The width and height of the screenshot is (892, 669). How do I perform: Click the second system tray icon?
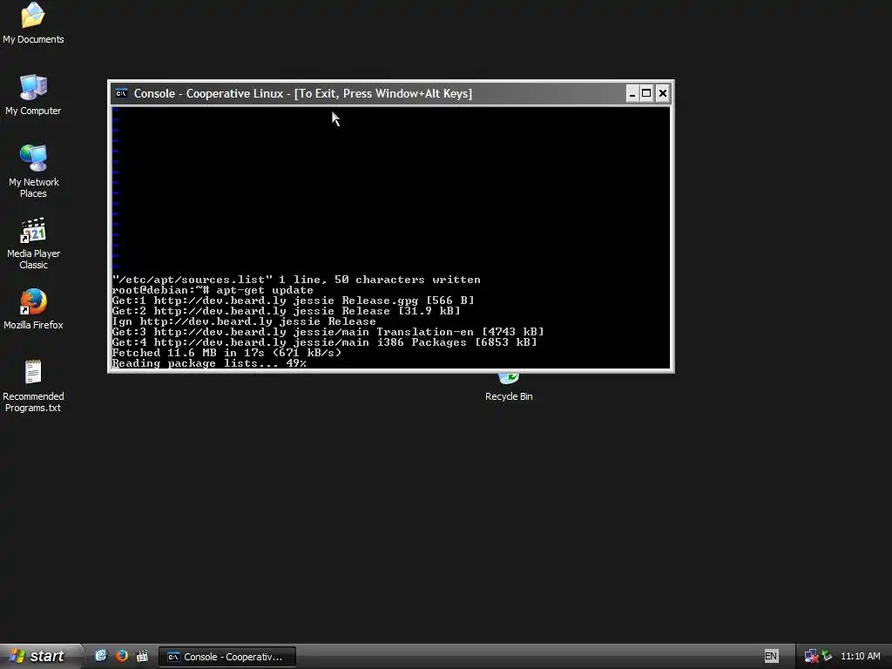828,656
